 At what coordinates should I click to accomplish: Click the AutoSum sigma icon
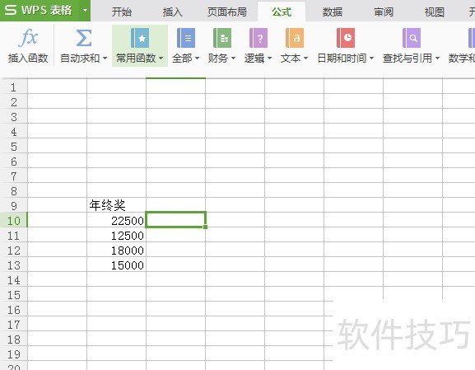point(84,38)
